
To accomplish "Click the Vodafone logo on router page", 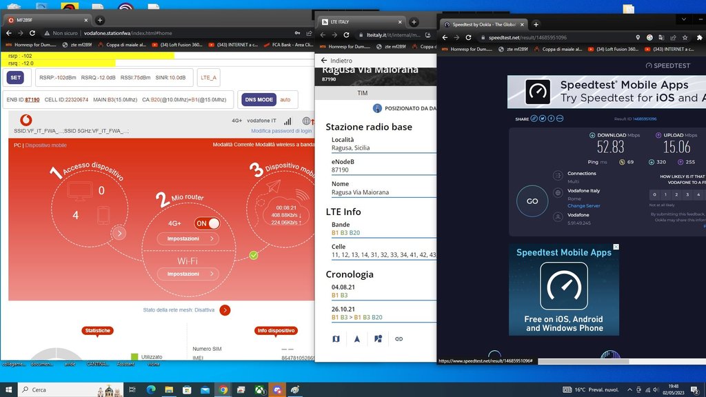I will click(x=26, y=120).
